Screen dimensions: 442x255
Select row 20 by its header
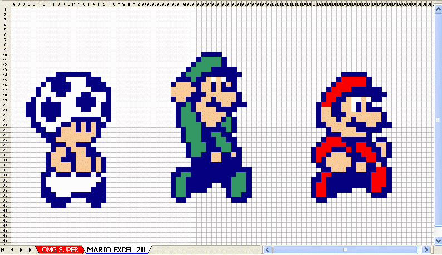6,105
